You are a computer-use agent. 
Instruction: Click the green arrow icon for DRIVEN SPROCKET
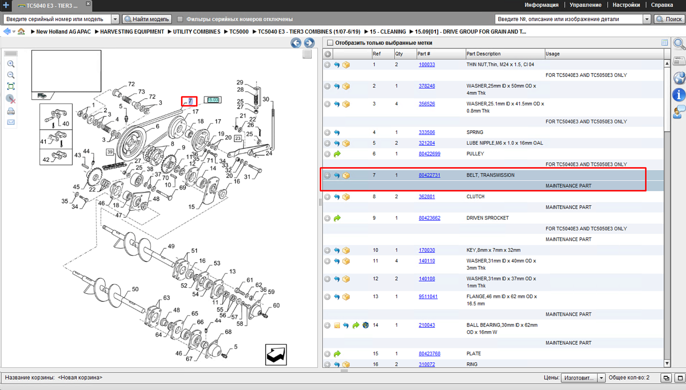coord(337,218)
